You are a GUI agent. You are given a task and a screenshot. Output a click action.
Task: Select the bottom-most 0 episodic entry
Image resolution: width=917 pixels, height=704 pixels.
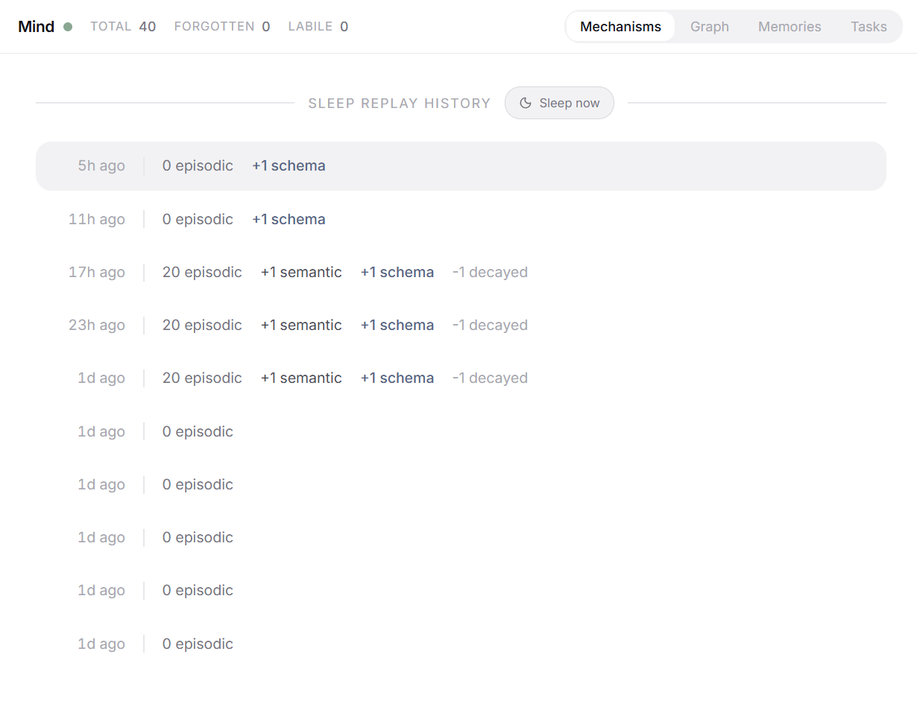pos(198,644)
